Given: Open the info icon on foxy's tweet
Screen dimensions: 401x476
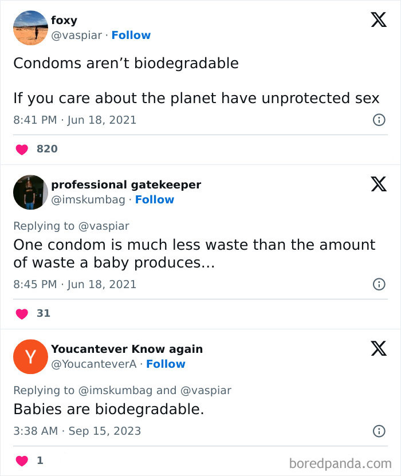Looking at the screenshot, I should pos(379,120).
